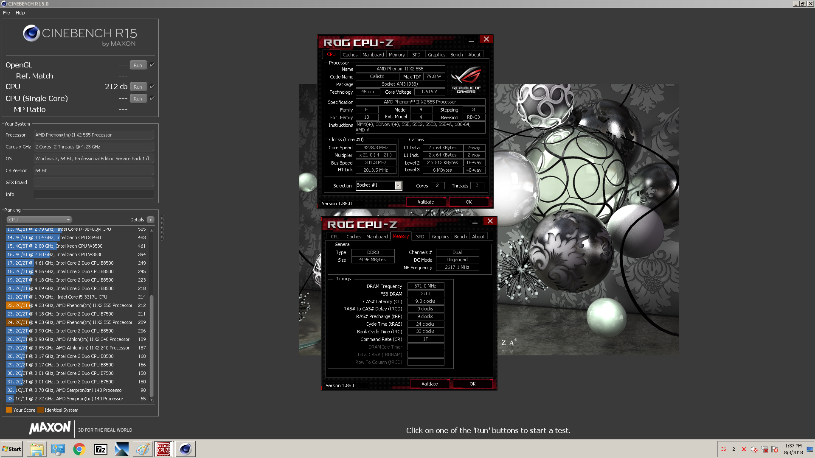
Task: Launch Google Chrome from the taskbar
Action: (x=79, y=449)
